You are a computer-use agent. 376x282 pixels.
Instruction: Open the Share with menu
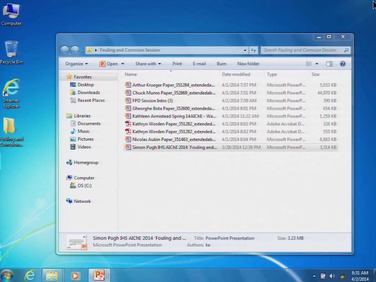pos(148,64)
